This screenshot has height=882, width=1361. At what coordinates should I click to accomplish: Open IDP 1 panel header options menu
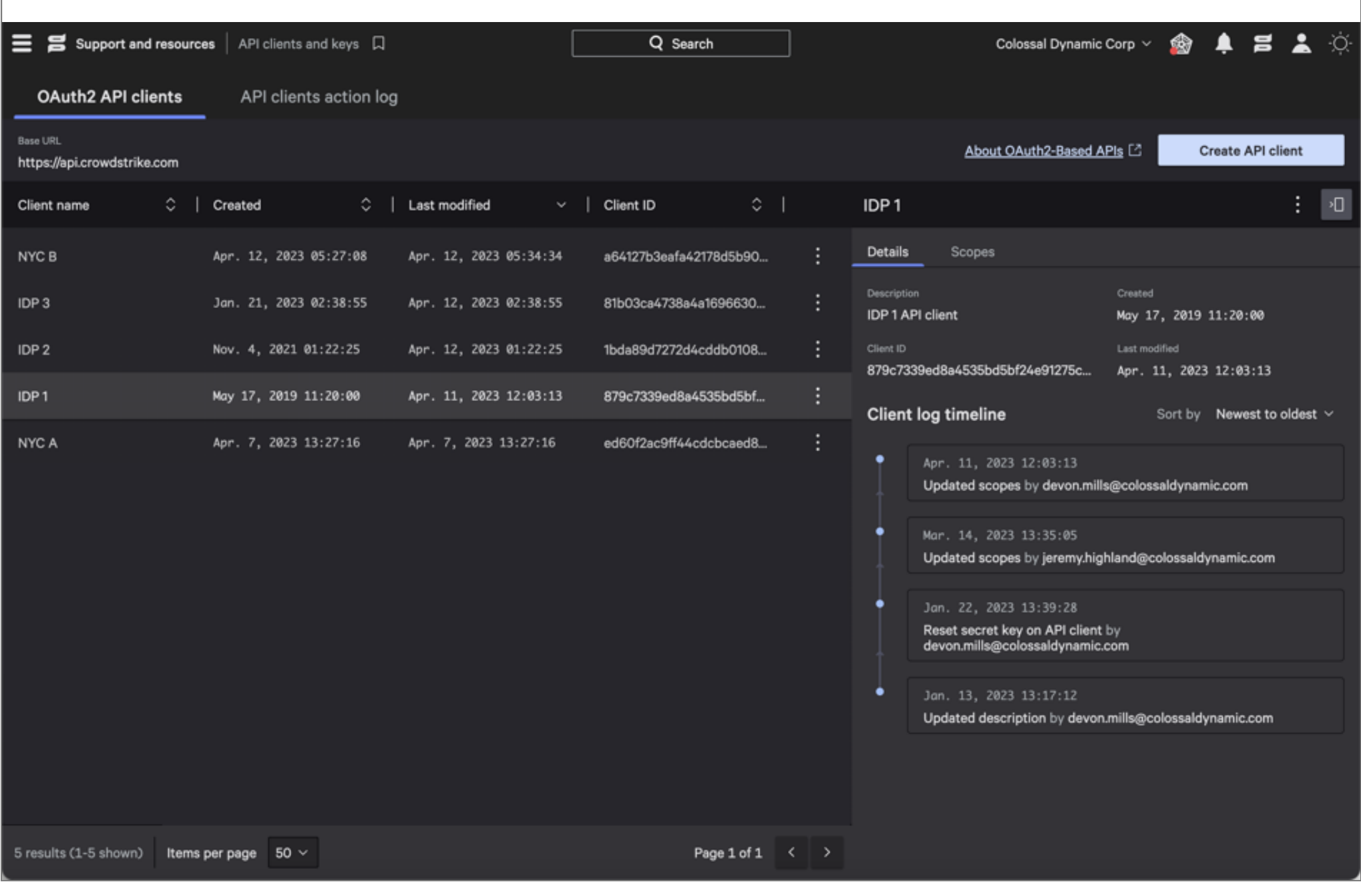[x=1297, y=204]
